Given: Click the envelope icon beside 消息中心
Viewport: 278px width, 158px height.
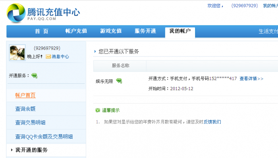Looking at the screenshot, I should 48,56.
